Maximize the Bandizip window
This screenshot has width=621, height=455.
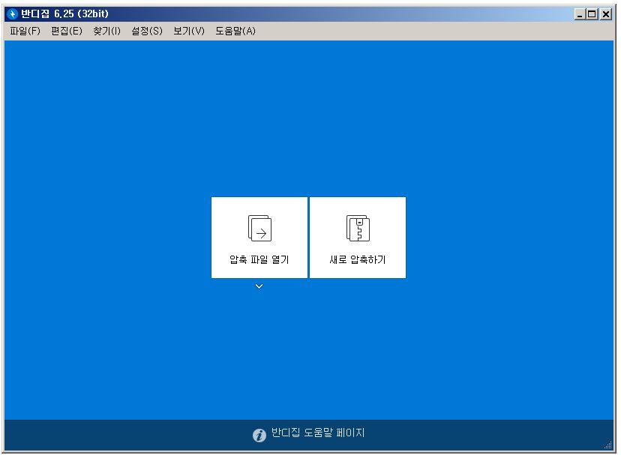592,14
